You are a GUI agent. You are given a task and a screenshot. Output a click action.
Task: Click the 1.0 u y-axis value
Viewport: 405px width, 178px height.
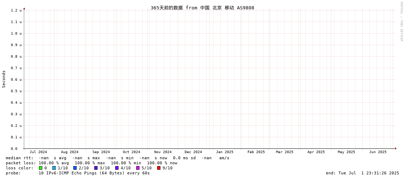pyautogui.click(x=16, y=34)
